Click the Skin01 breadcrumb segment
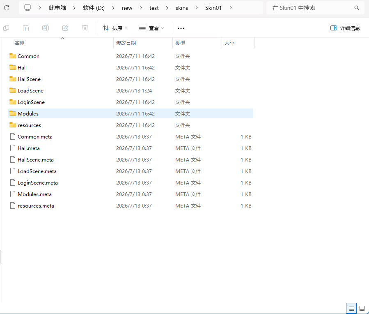Screen dimensions: 369x314 213,8
